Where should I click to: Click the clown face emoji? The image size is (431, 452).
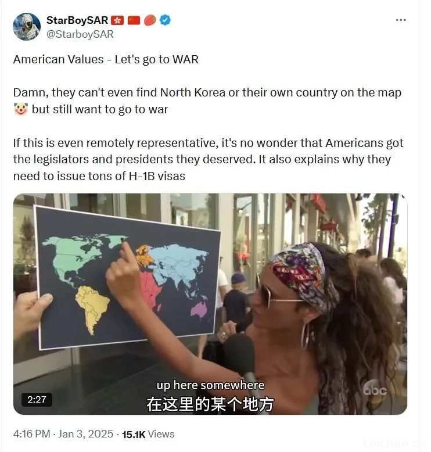point(21,110)
